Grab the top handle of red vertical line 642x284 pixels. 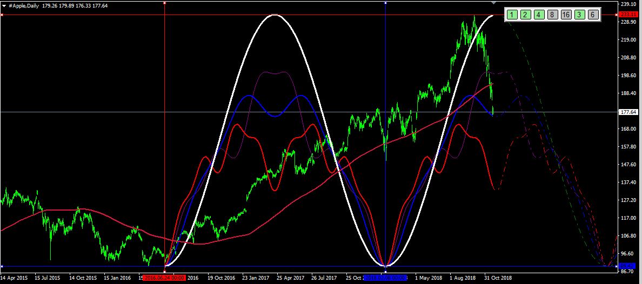click(164, 3)
